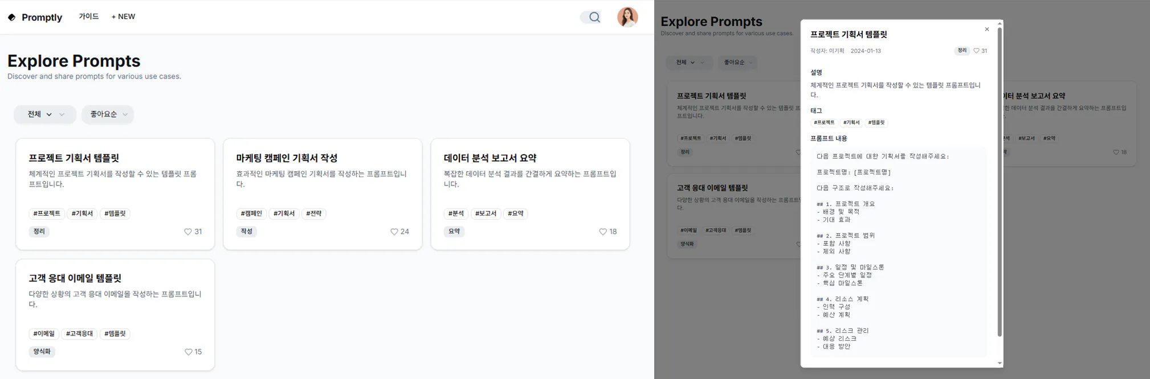Click 정리 category badge on the left page card
Image resolution: width=1150 pixels, height=379 pixels.
click(x=39, y=232)
